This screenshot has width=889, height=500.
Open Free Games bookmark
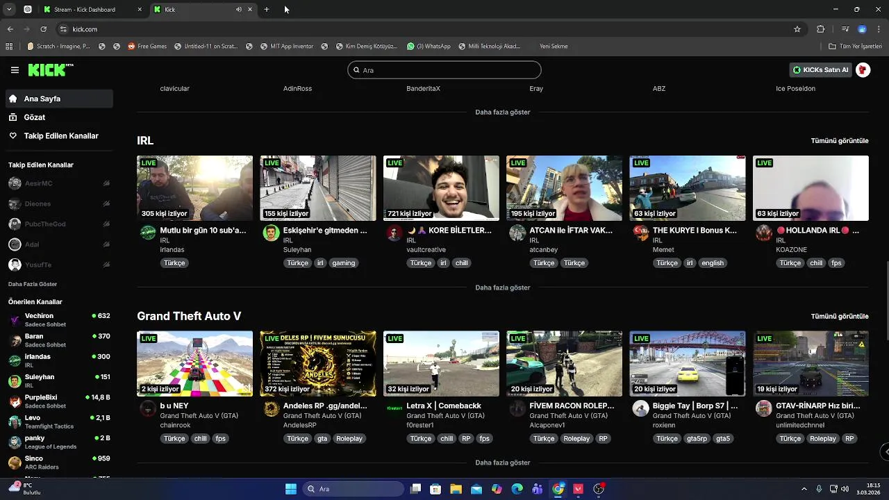pyautogui.click(x=147, y=47)
